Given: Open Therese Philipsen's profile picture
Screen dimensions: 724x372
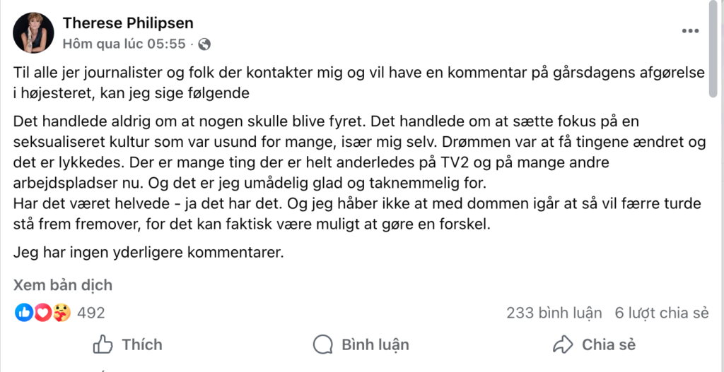Looking at the screenshot, I should pos(33,32).
